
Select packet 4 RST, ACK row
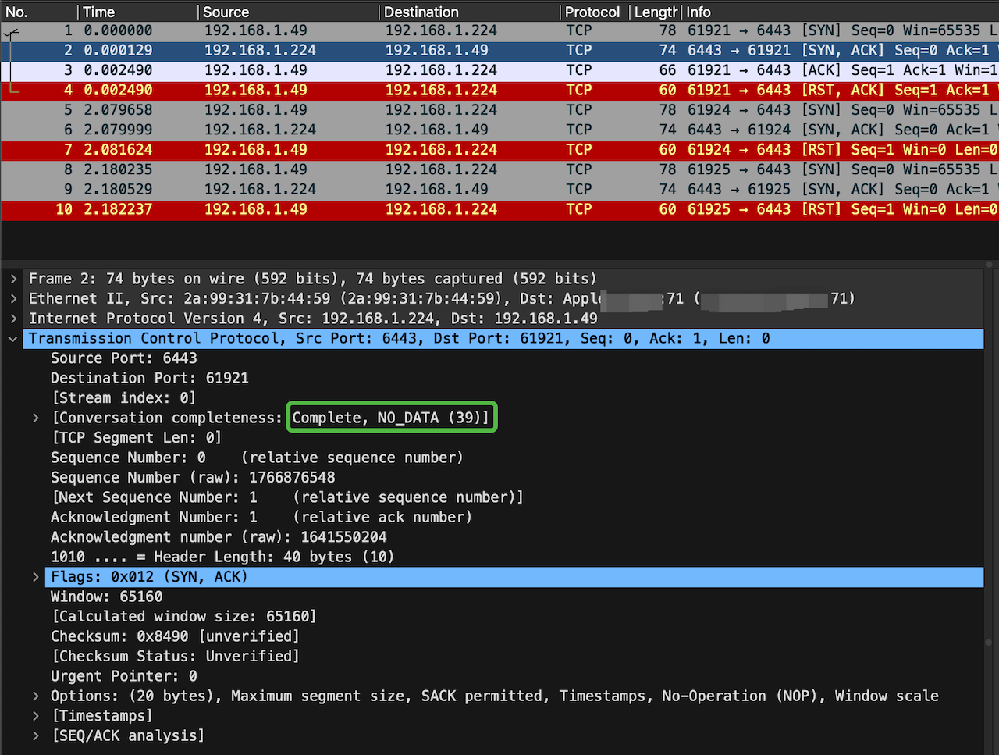499,91
